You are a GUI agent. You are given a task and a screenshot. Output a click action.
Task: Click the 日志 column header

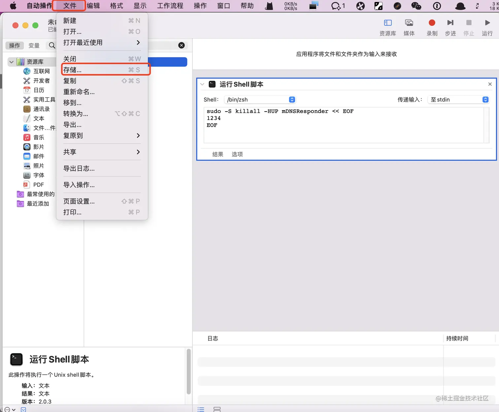coord(213,338)
